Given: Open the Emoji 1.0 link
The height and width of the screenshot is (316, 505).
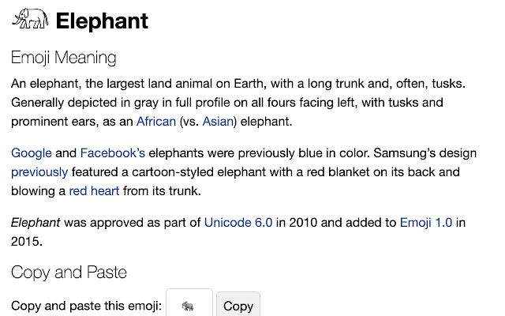Looking at the screenshot, I should 426,222.
